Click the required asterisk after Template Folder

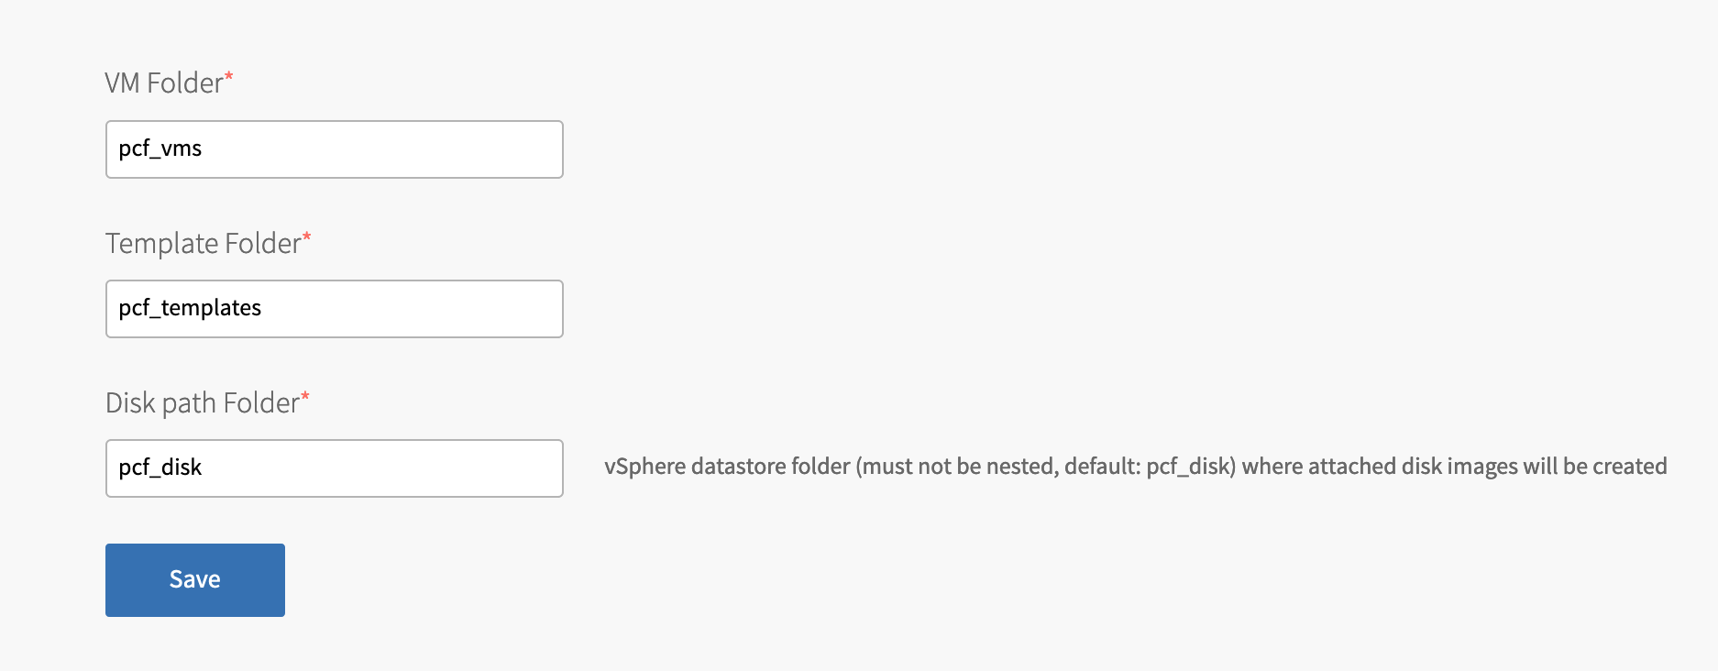(x=307, y=237)
